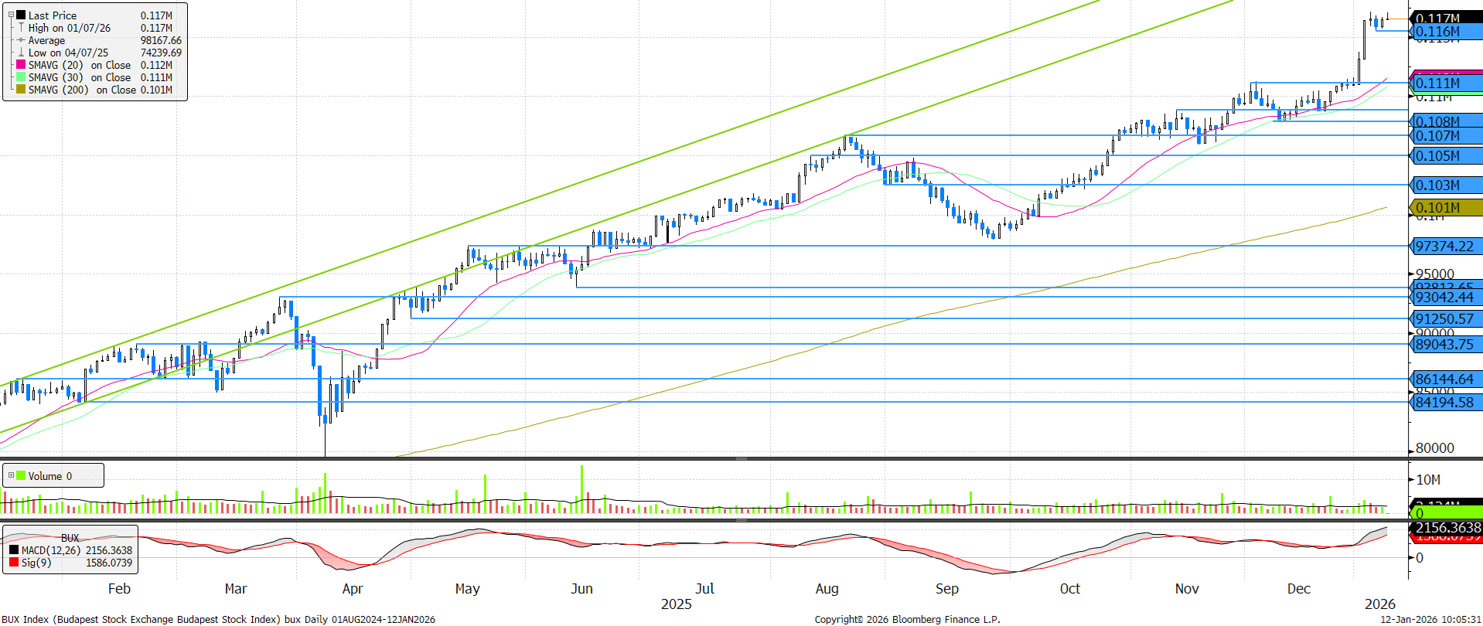Click the 91250.57 price level tag
This screenshot has width=1483, height=626.
pos(1444,319)
